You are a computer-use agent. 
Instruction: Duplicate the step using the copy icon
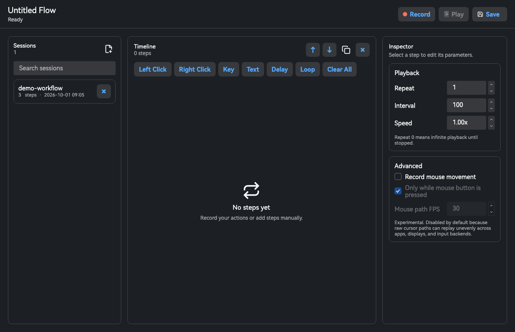tap(346, 50)
